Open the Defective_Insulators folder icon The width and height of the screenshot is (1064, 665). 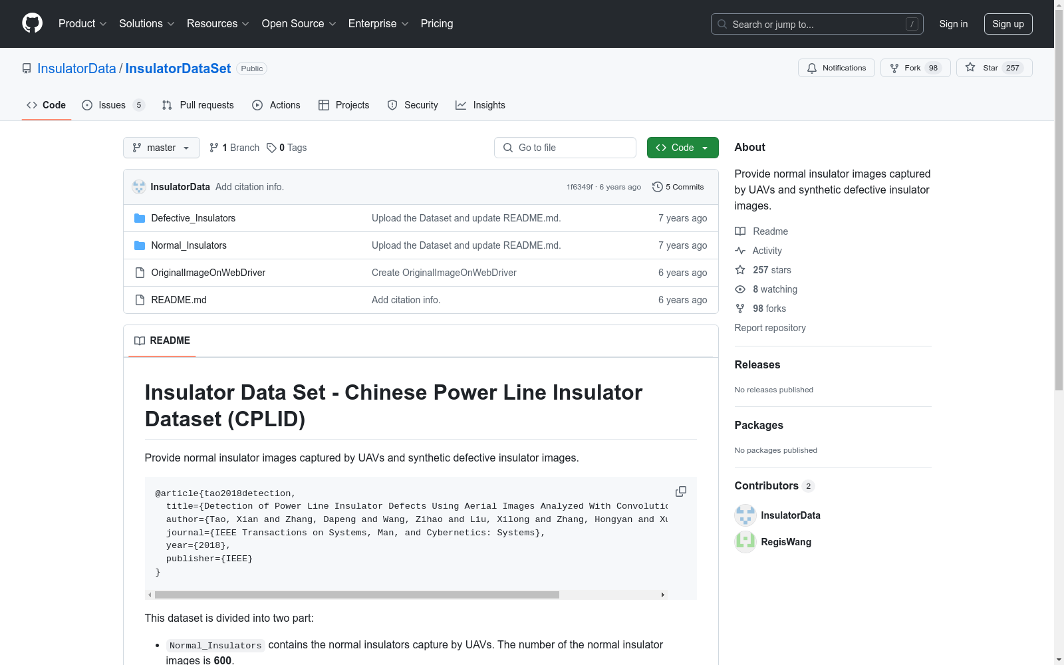[x=140, y=217]
